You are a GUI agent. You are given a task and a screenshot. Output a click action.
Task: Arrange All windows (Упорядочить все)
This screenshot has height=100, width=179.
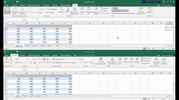tap(89, 11)
